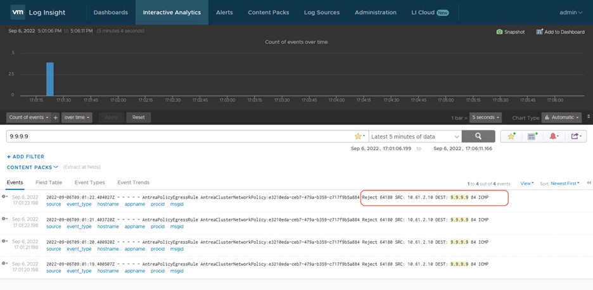Open the time range dropdown 'Latest 5 minutes of data'

415,136
